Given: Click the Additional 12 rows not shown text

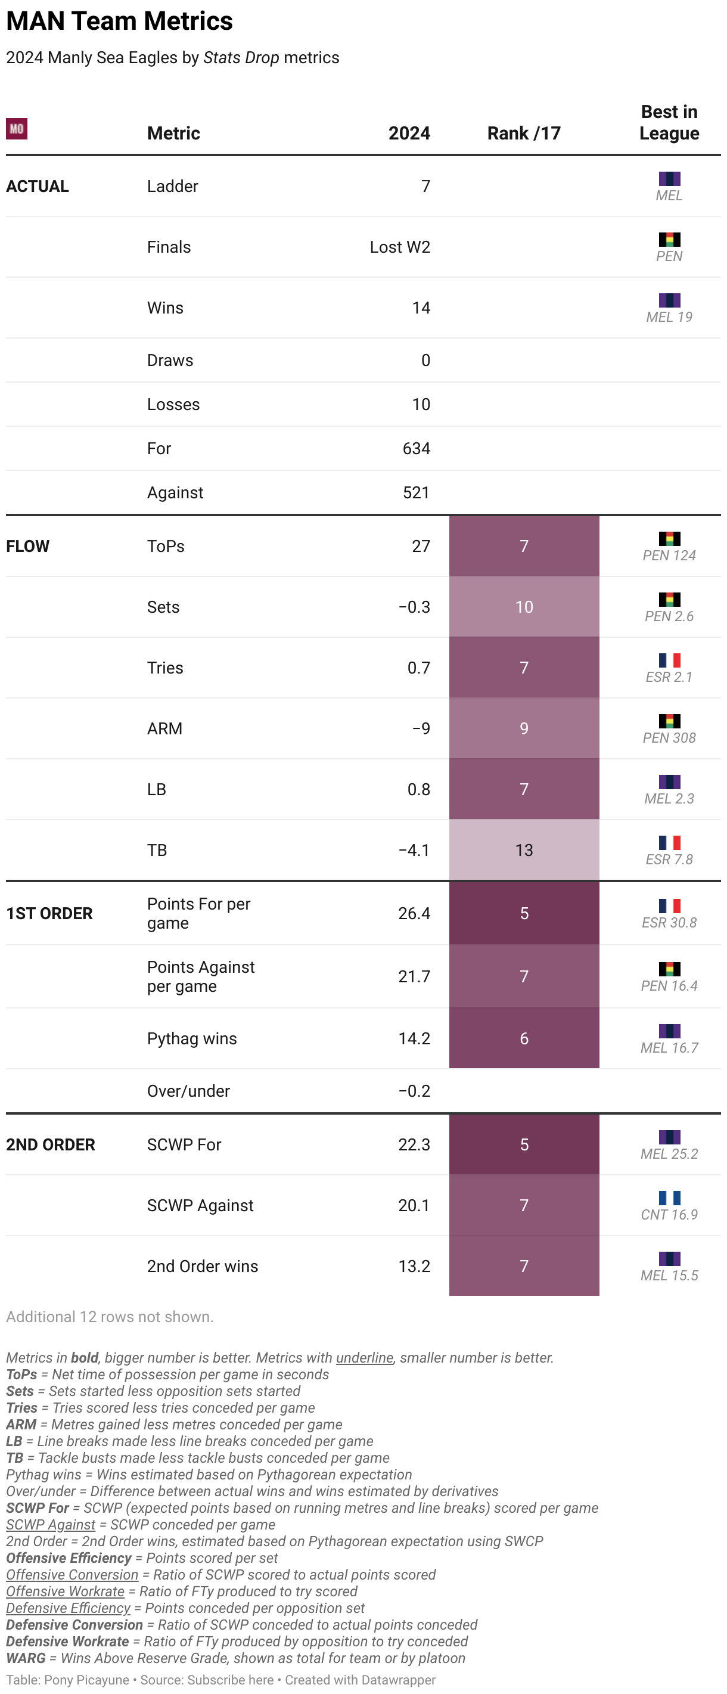Looking at the screenshot, I should [x=110, y=1317].
